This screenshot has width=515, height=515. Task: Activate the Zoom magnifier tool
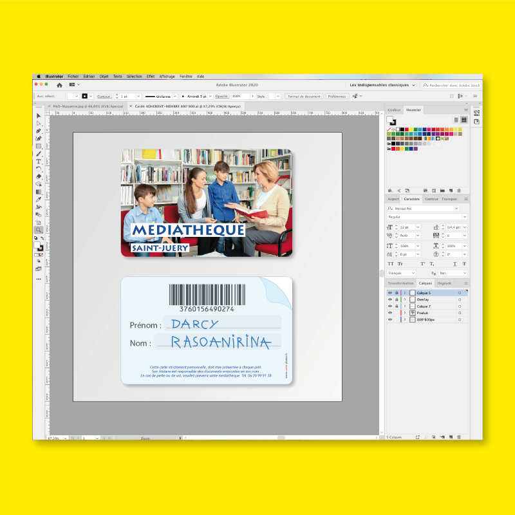(39, 230)
